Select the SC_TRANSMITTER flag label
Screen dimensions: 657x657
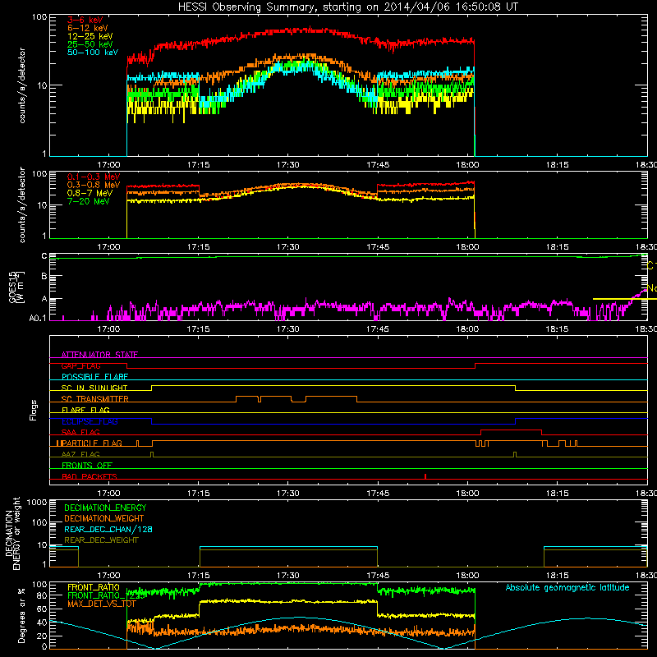[x=95, y=399]
